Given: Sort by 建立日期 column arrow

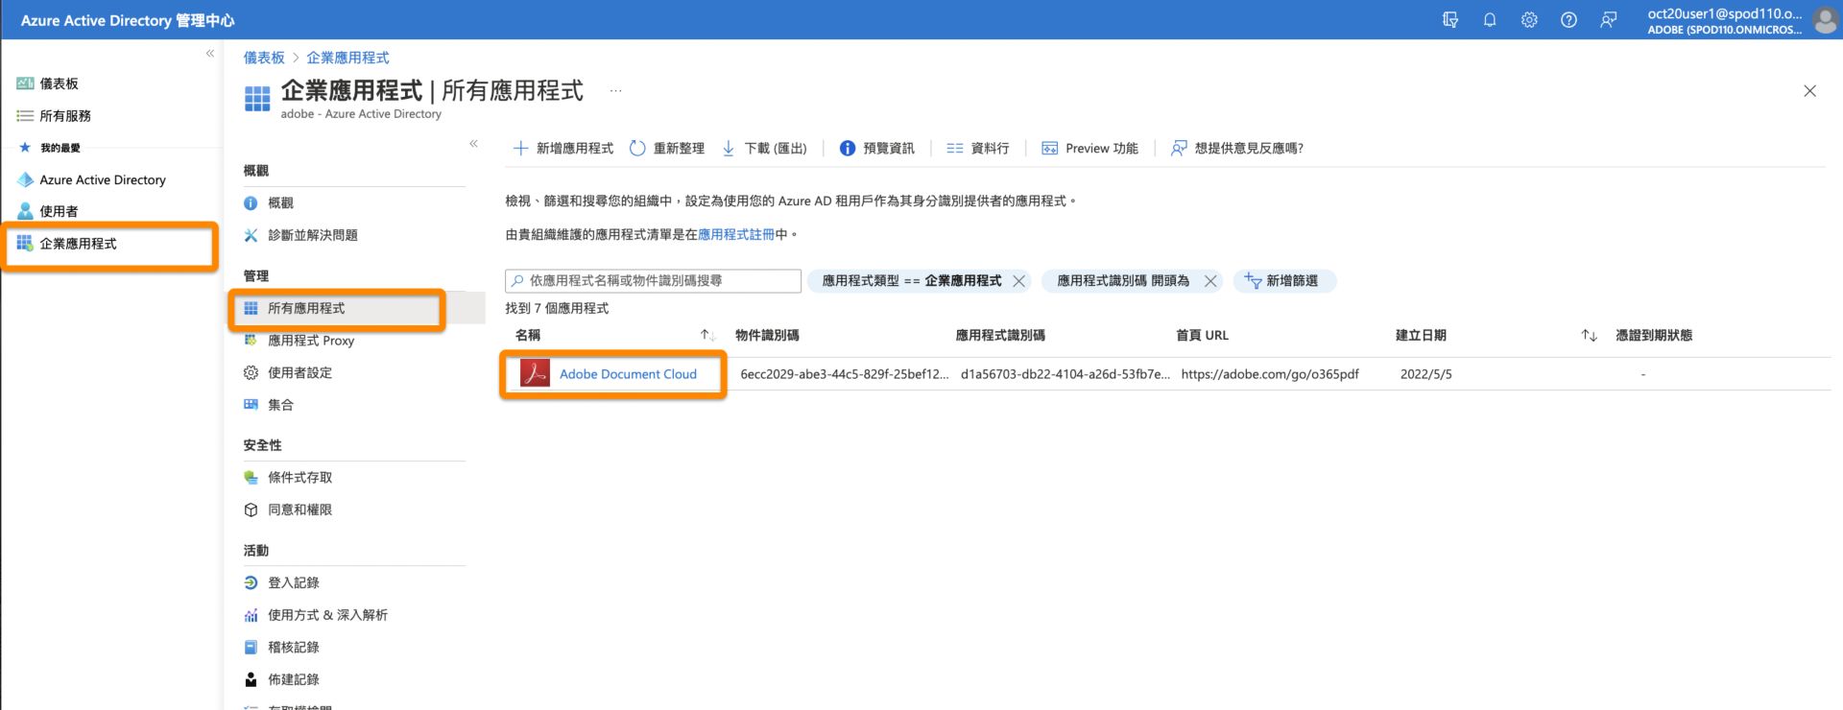Looking at the screenshot, I should click(x=1589, y=335).
